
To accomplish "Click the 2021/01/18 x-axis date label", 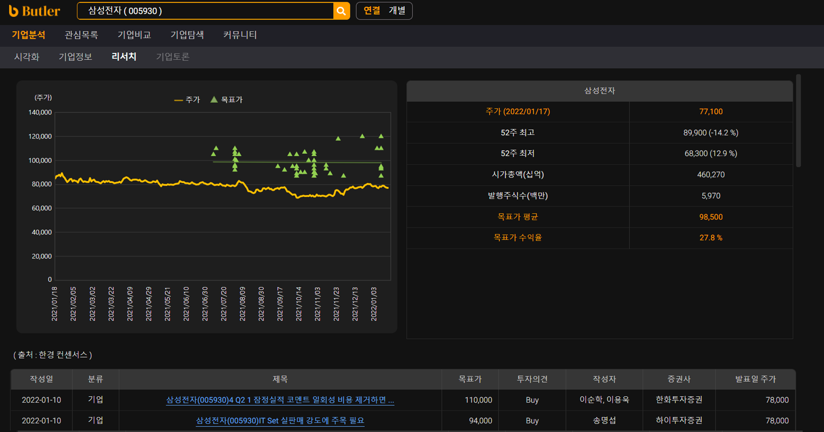I will [54, 304].
